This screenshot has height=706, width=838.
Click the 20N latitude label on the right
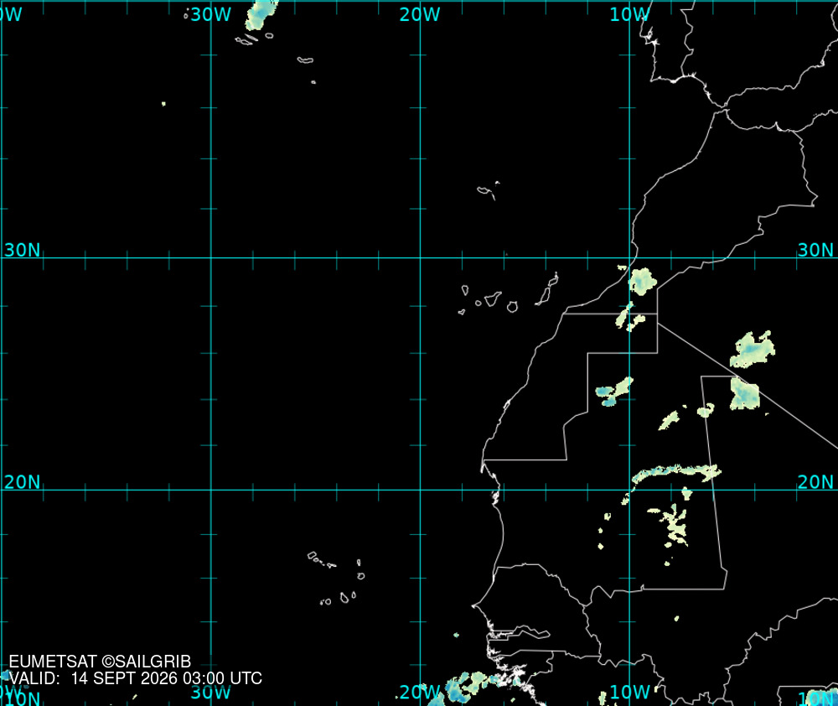[x=815, y=482]
